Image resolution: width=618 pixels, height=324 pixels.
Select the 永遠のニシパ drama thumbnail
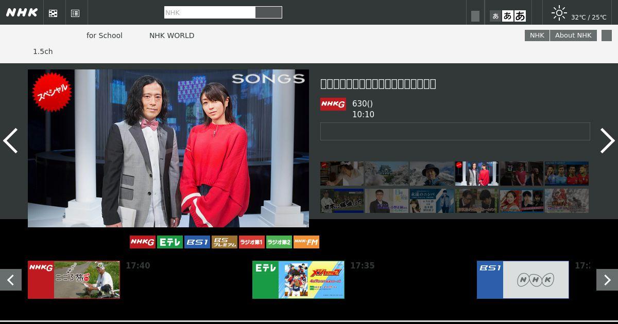(x=432, y=201)
